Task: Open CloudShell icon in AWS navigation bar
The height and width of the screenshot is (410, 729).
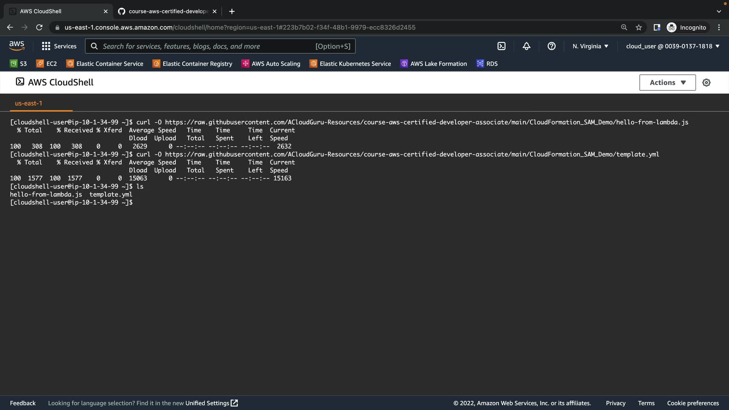Action: coord(501,46)
